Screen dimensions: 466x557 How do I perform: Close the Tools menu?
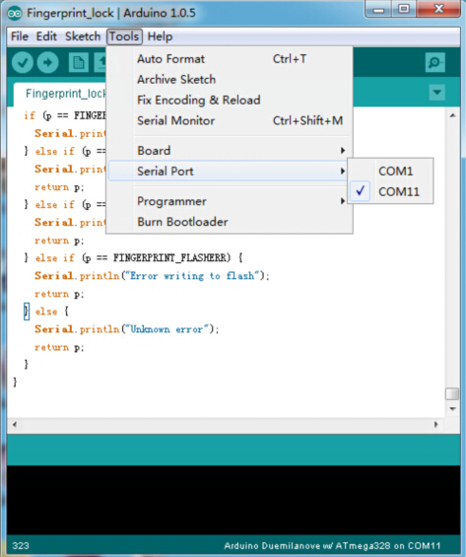point(124,36)
